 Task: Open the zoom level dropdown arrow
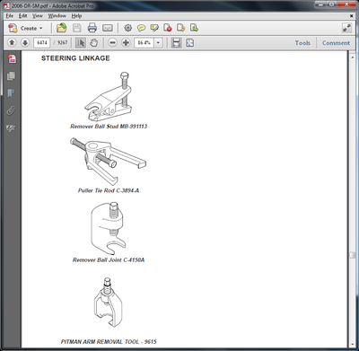tap(158, 43)
